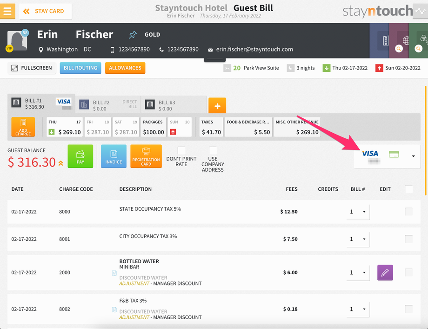The image size is (428, 329).
Task: Click the email envelope icon
Action: 210,50
